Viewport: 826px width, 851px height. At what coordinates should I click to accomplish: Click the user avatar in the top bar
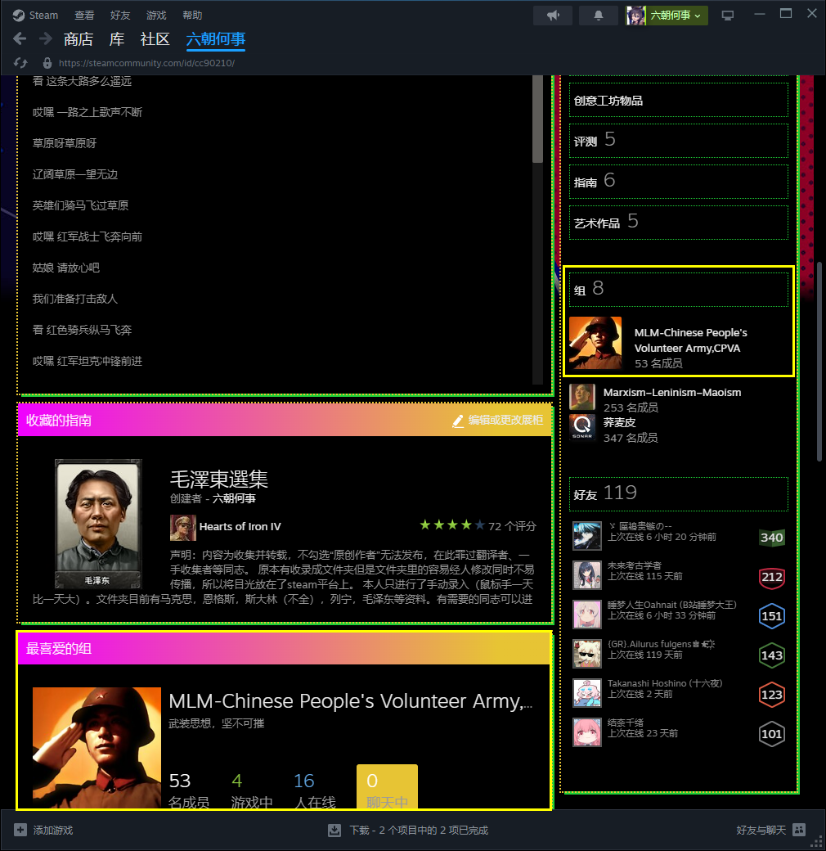tap(635, 16)
